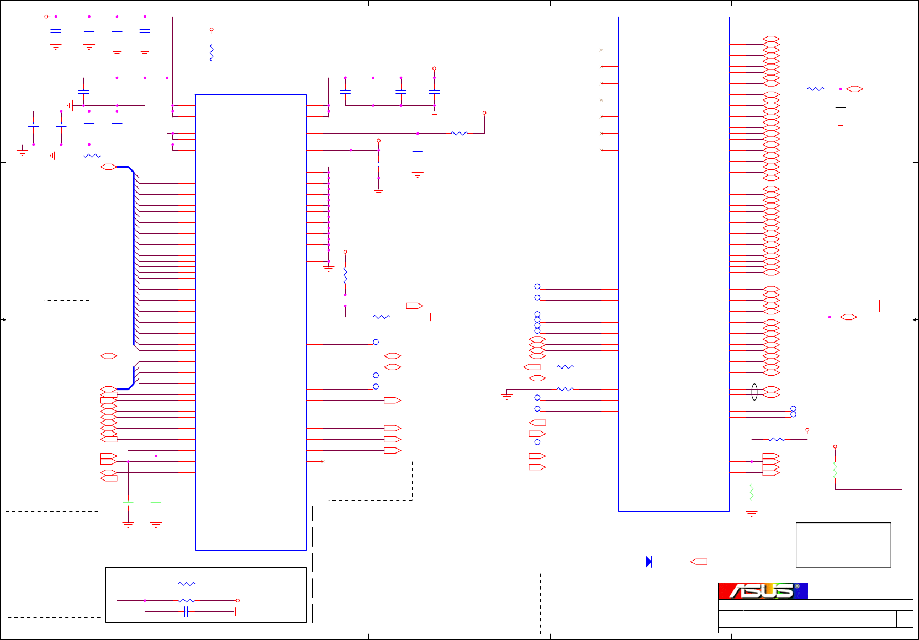Screen dimensions: 919x640
Task: Select the oval marker on the right chip's outputs
Action: tap(754, 392)
